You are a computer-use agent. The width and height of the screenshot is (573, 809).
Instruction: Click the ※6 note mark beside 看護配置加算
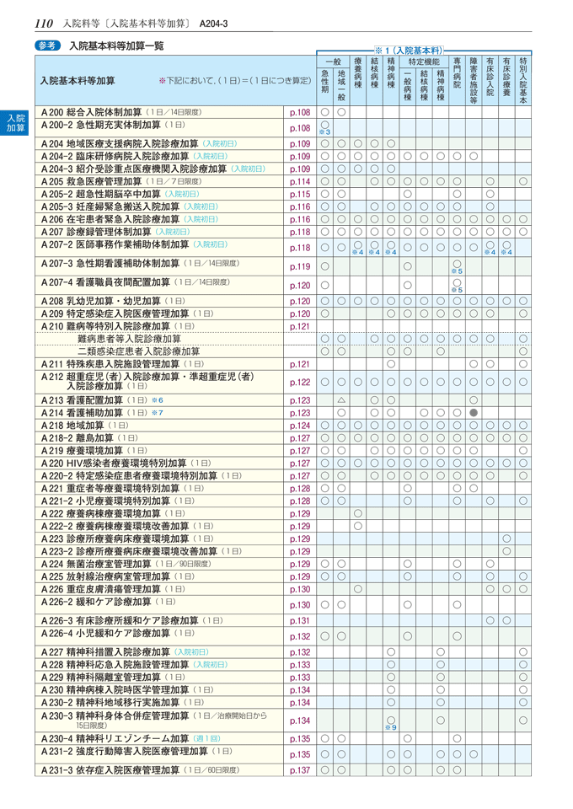[x=158, y=399]
